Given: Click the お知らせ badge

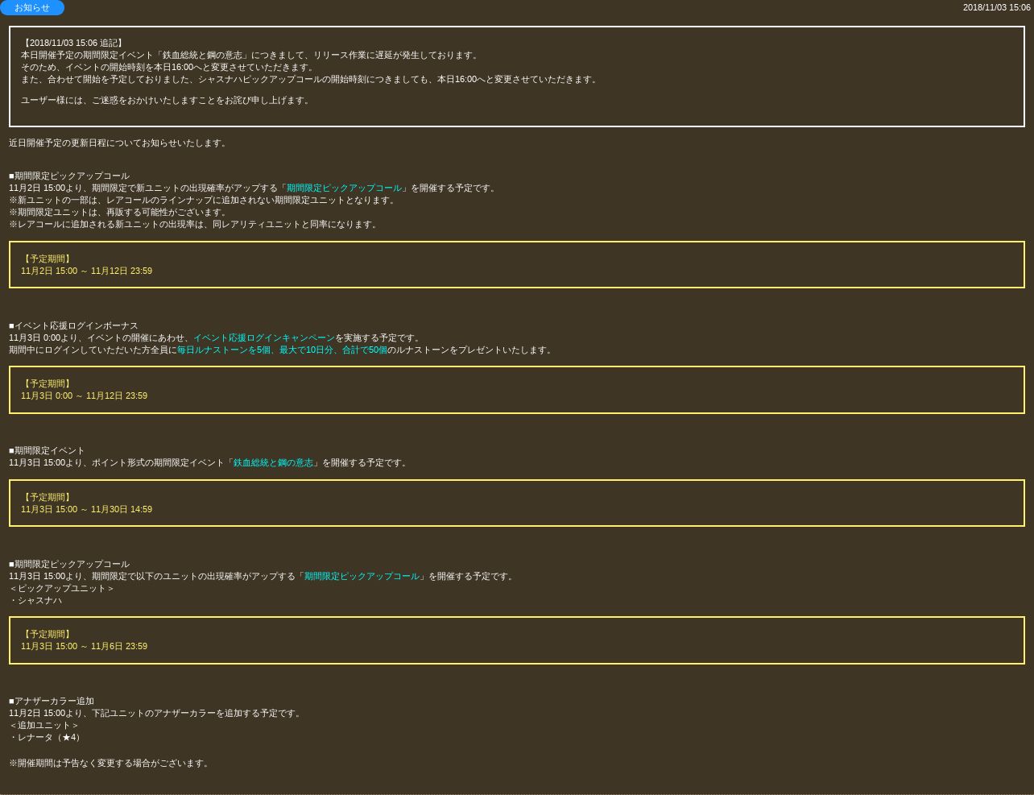Looking at the screenshot, I should 32,7.
